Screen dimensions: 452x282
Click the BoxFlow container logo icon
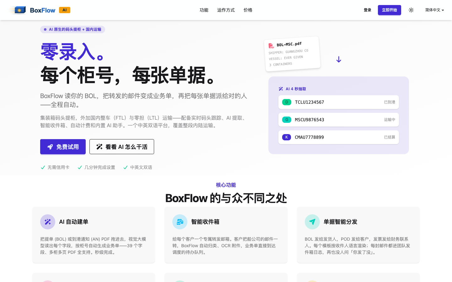pyautogui.click(x=18, y=10)
